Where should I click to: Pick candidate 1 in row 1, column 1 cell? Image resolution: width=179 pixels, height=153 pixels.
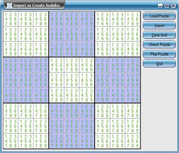point(6,14)
